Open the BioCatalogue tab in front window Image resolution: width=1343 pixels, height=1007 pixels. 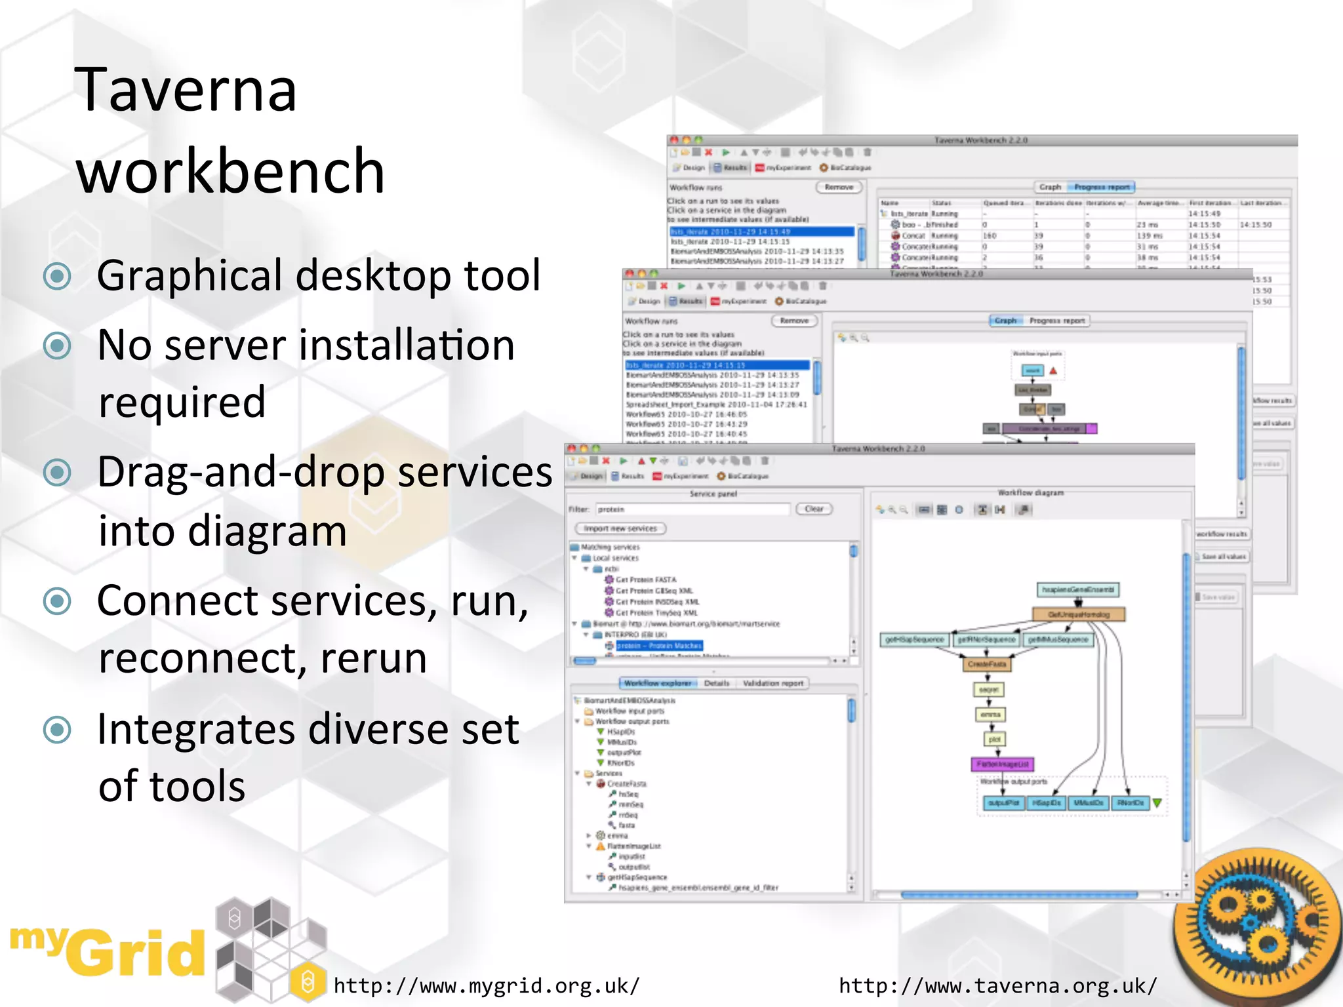(x=742, y=476)
